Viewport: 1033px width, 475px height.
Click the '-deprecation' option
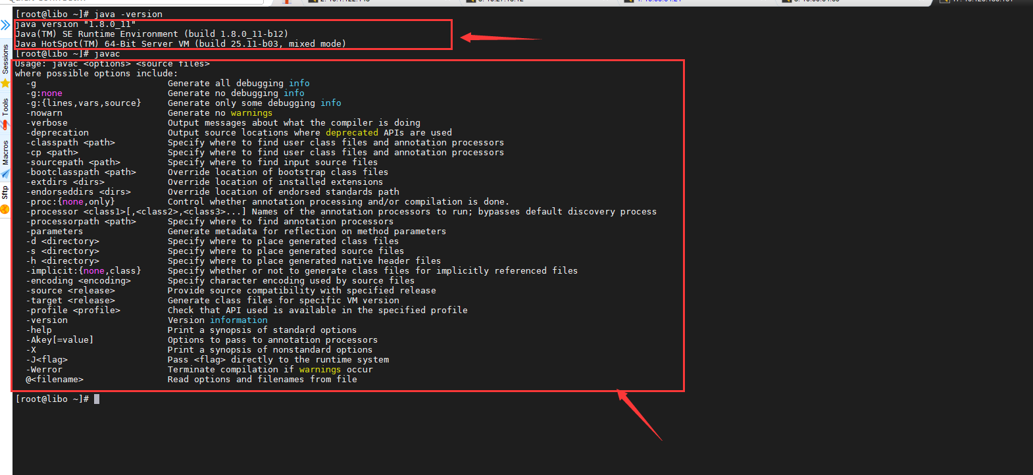57,133
